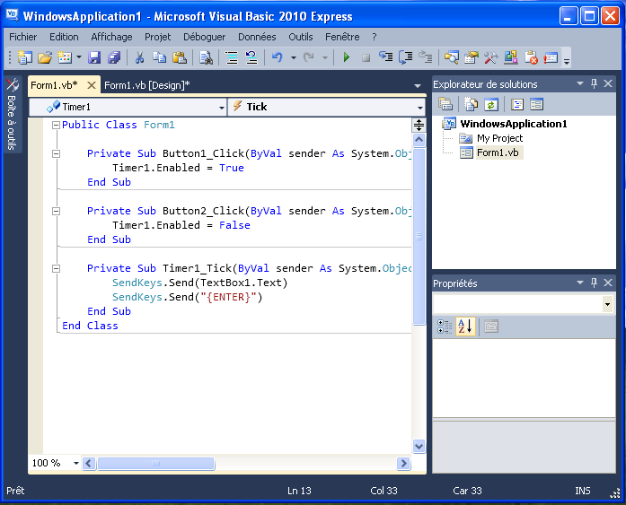Click the code editor horizontal scrollbar thumb
626x505 pixels.
[156, 463]
